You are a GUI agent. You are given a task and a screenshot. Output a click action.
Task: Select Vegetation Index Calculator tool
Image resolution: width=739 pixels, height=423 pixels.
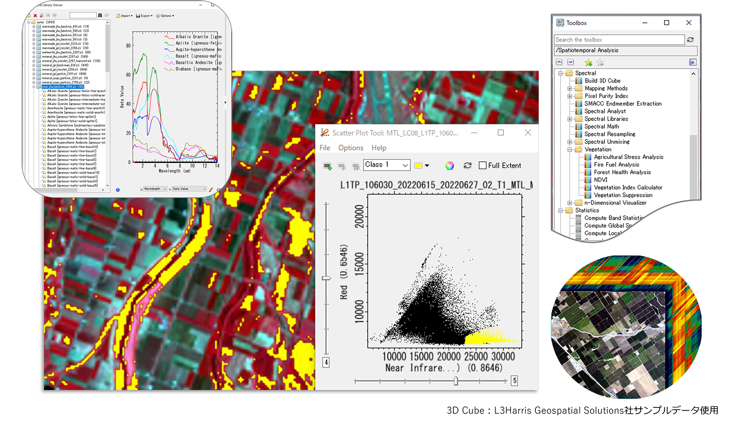[628, 187]
